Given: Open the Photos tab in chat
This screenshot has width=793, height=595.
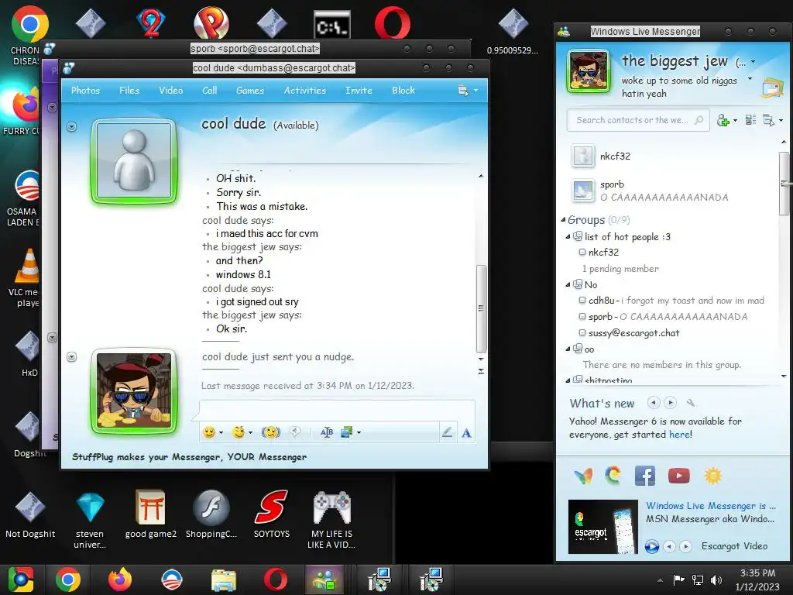Looking at the screenshot, I should pyautogui.click(x=85, y=91).
